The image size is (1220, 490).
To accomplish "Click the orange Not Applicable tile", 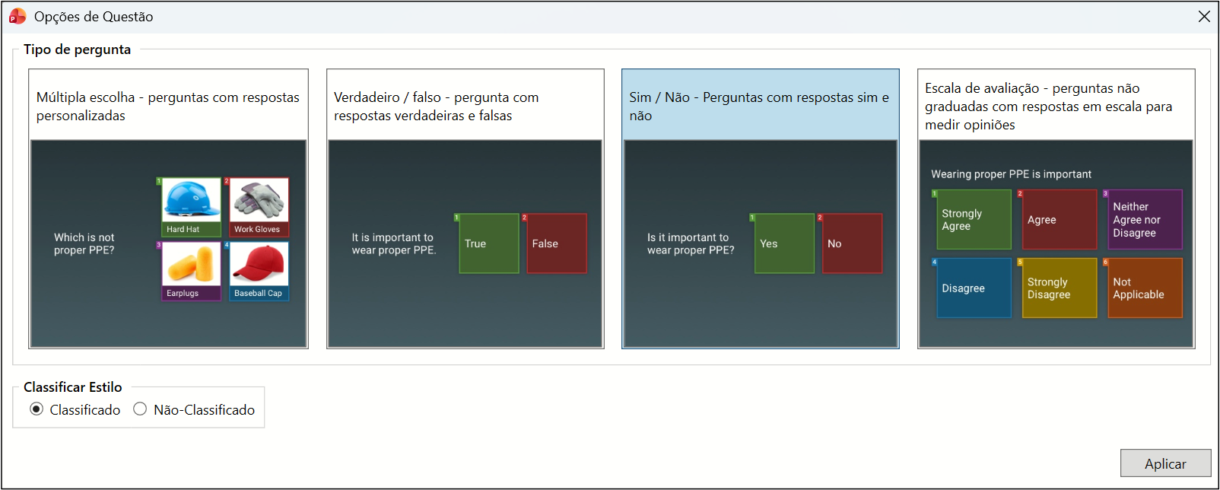I will [1145, 288].
